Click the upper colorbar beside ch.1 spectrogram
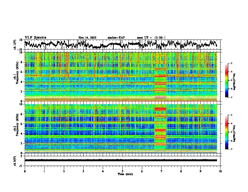Image resolution: width=248 pixels, height=192 pixels. pos(226,80)
